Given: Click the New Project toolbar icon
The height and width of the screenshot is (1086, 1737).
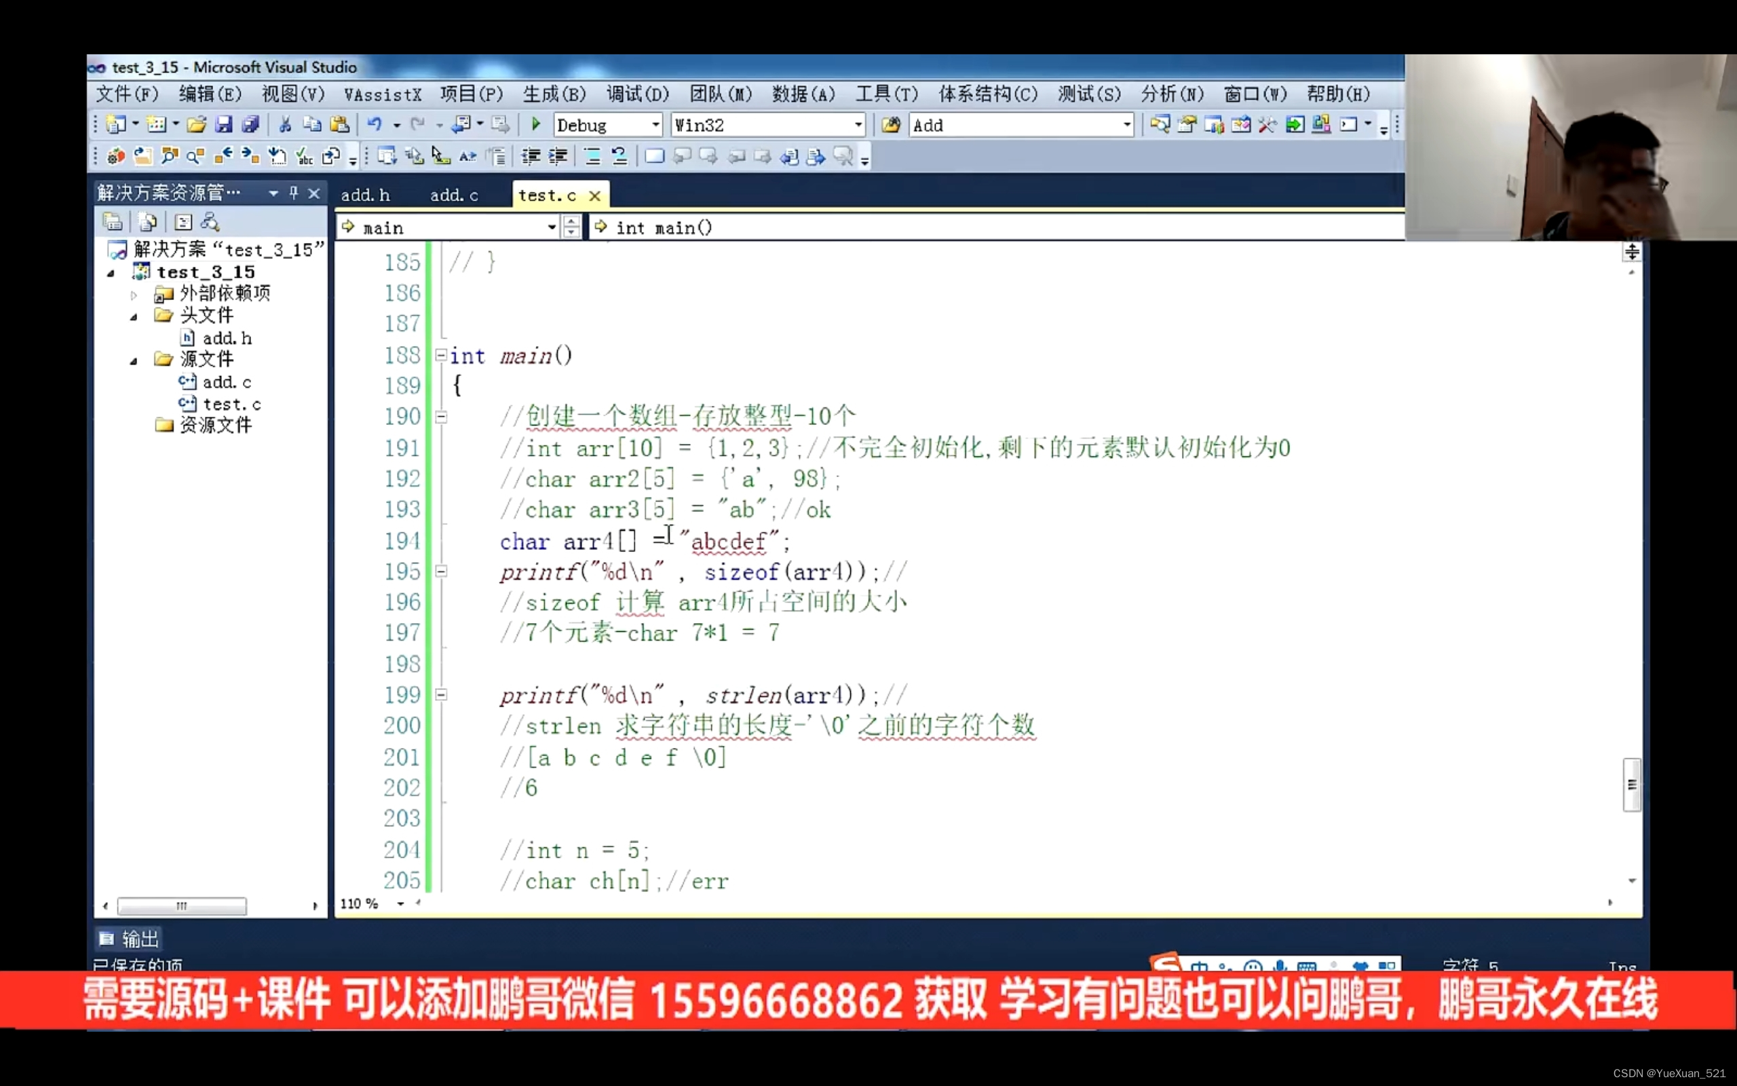Looking at the screenshot, I should pyautogui.click(x=115, y=125).
